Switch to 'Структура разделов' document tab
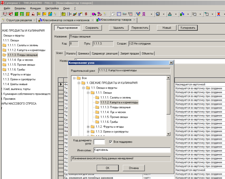This screenshot has height=179, width=225. pos(19,20)
